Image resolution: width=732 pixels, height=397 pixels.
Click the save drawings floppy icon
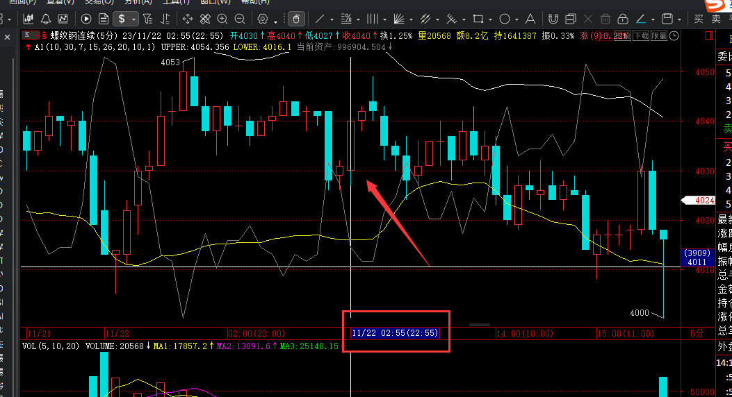point(667,19)
